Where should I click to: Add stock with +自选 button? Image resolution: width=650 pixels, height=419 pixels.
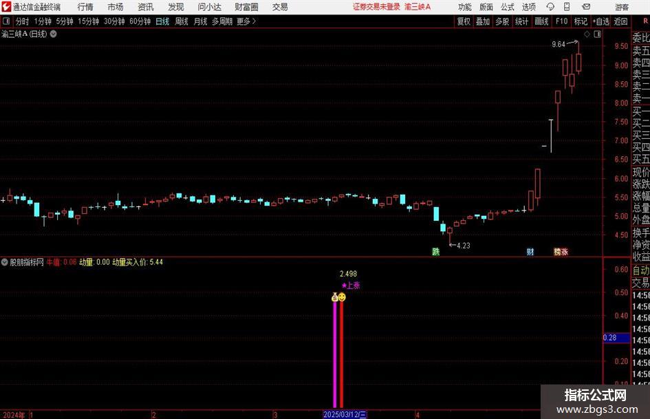click(600, 21)
